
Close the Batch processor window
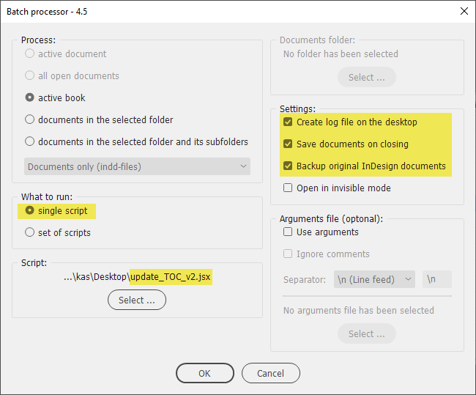tap(464, 11)
